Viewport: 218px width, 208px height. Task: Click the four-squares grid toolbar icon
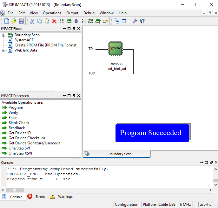[62, 21]
